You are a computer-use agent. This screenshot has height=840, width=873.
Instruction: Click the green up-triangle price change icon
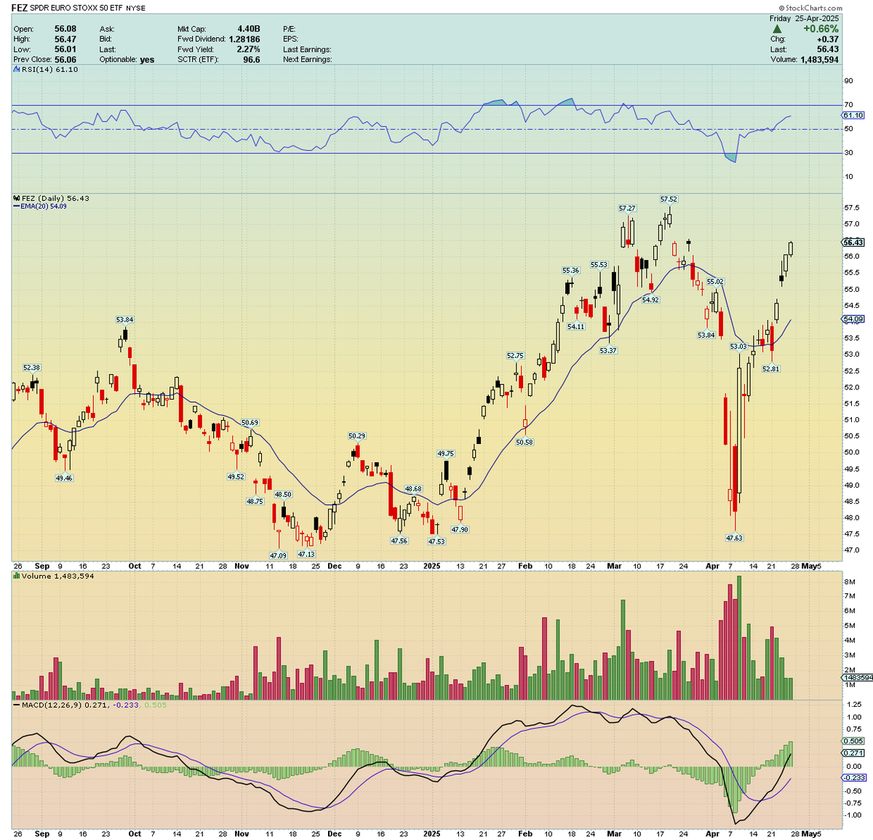(777, 29)
